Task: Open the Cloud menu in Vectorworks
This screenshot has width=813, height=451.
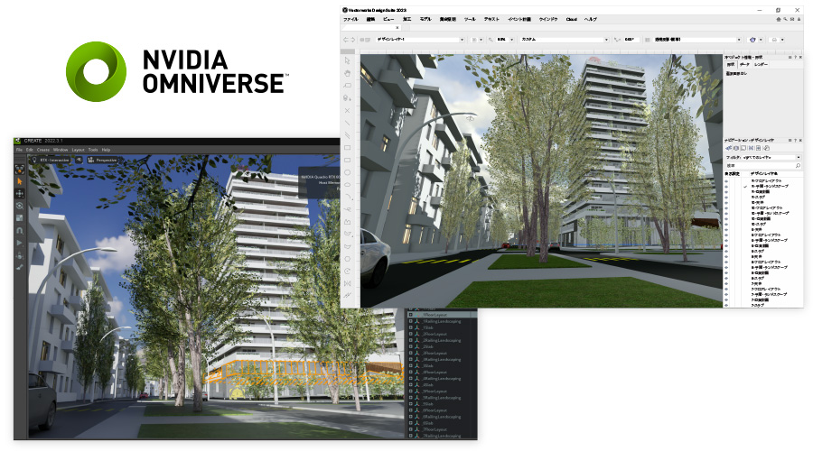Action: tap(572, 19)
